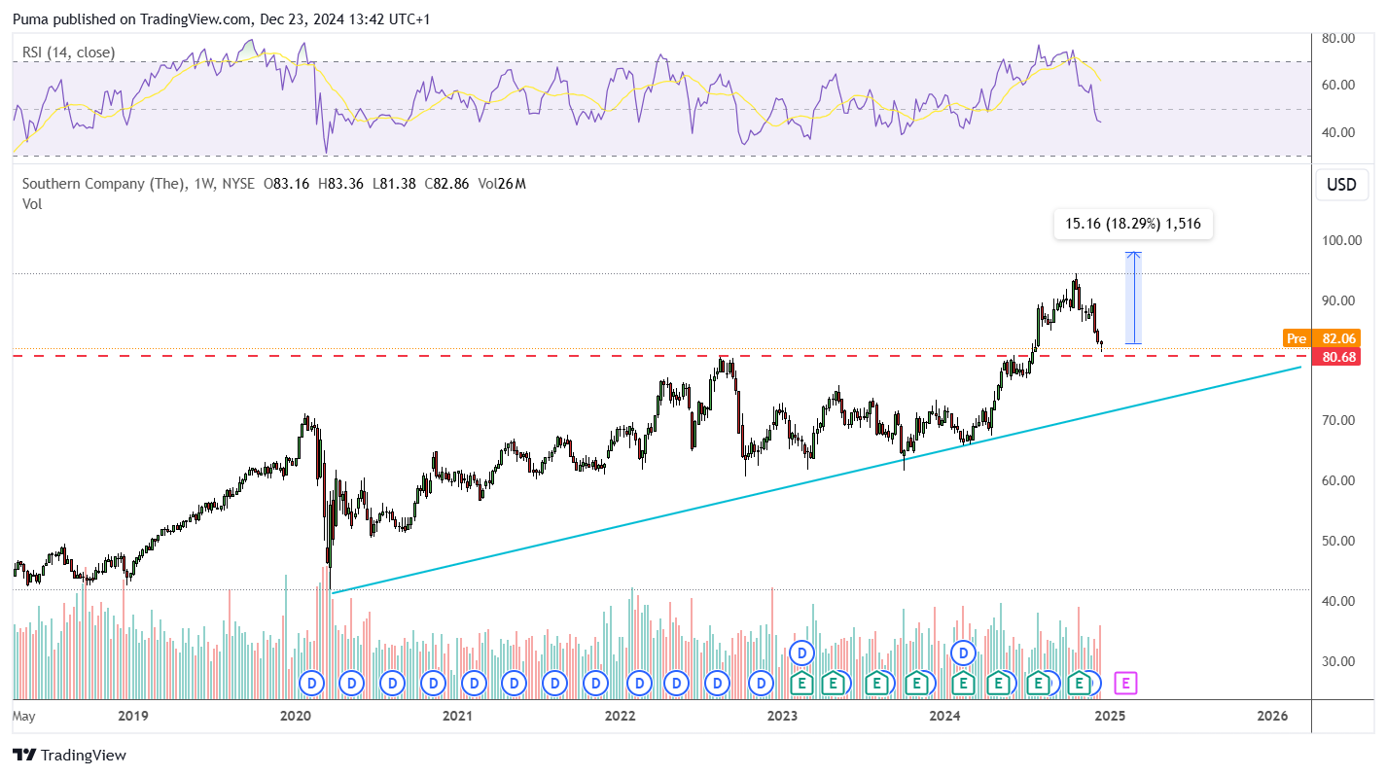
Task: Click the high value H83.36
Action: [x=341, y=183]
